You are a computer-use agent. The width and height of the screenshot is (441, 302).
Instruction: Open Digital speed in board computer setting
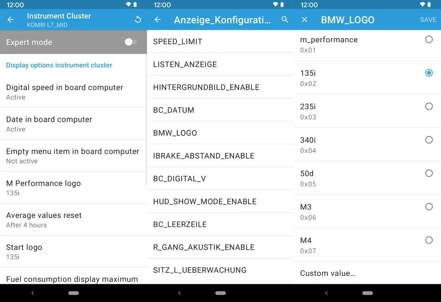click(73, 92)
